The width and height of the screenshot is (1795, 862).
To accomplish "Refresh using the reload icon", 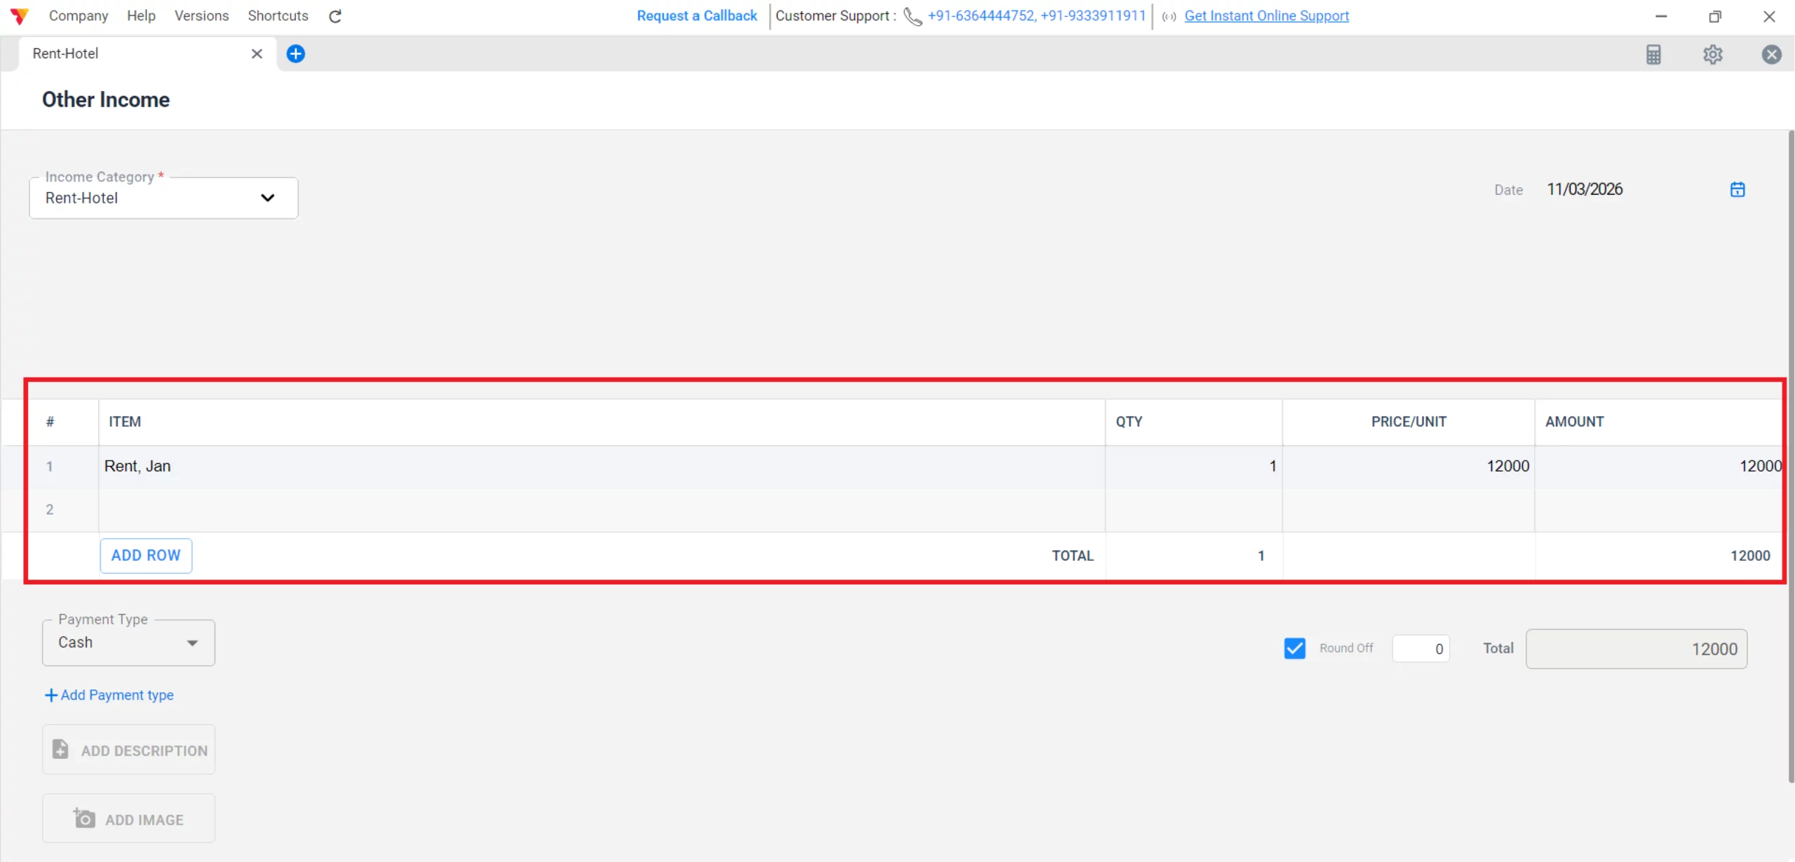I will pos(334,15).
